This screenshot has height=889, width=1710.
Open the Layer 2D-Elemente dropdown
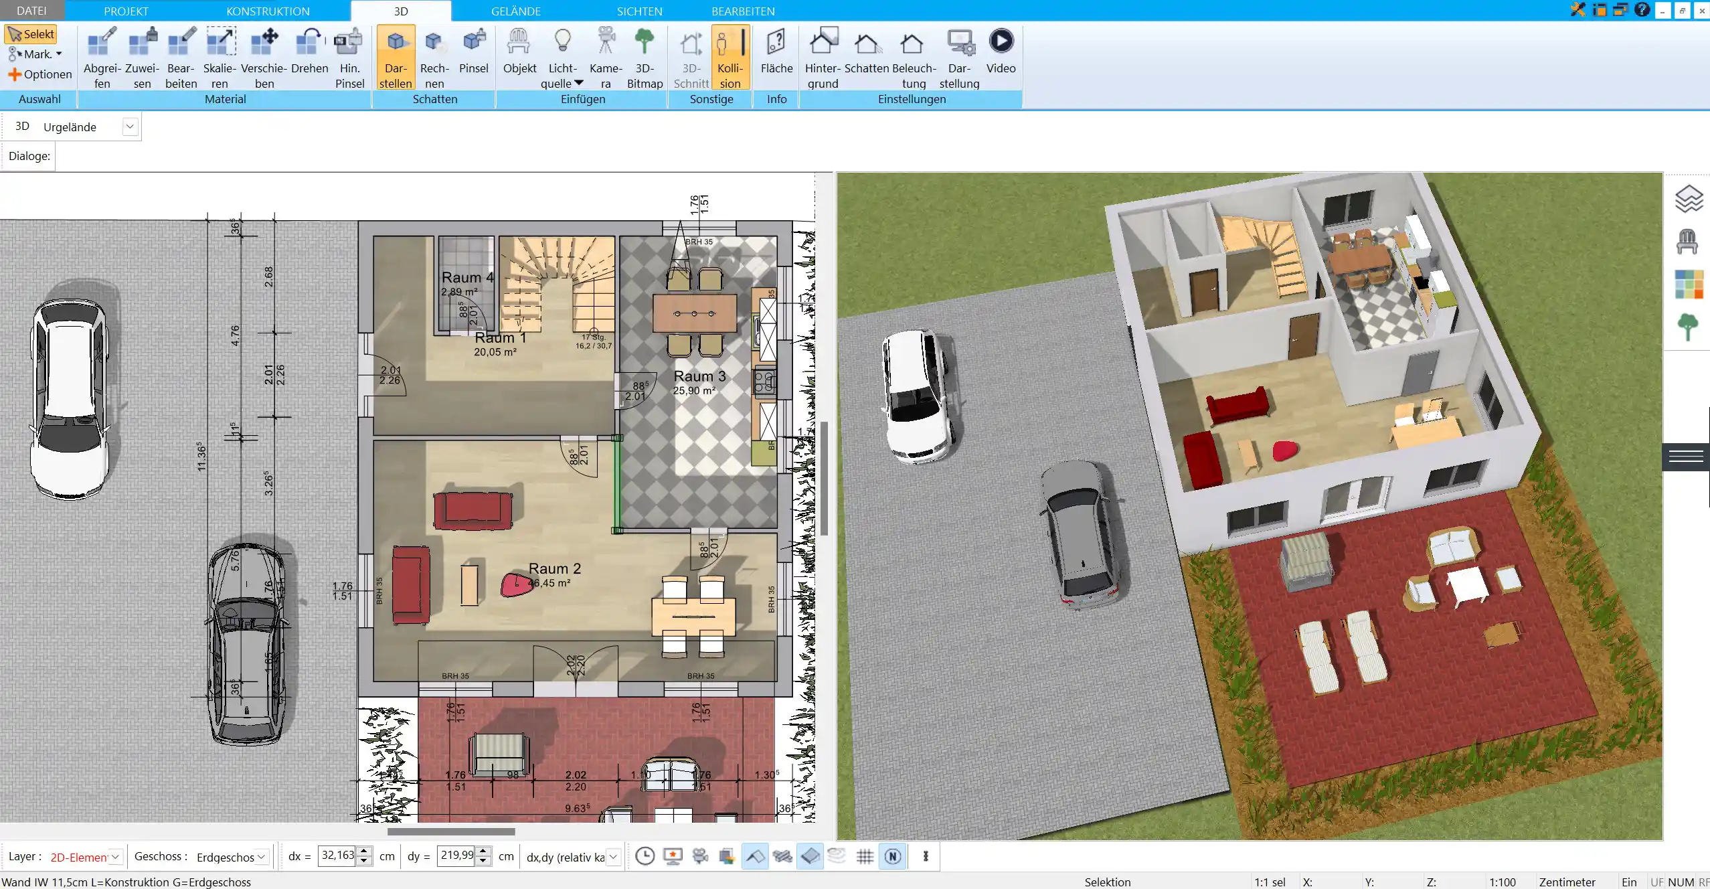[115, 857]
